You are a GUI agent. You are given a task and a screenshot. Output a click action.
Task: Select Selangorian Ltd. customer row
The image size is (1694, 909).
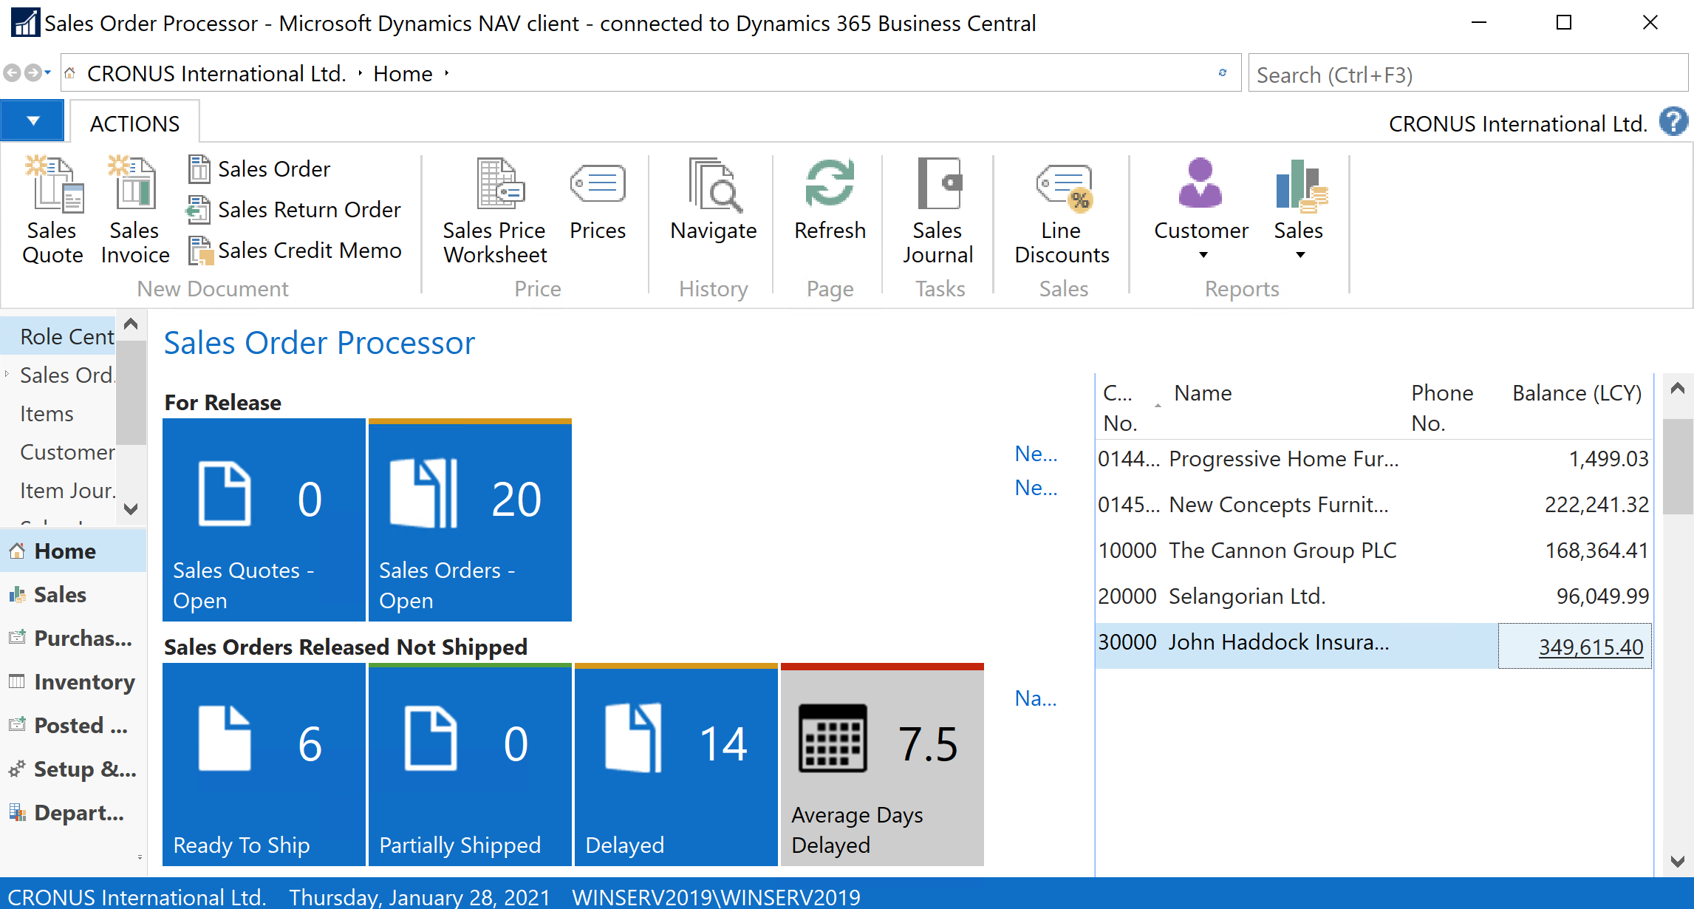1373,596
